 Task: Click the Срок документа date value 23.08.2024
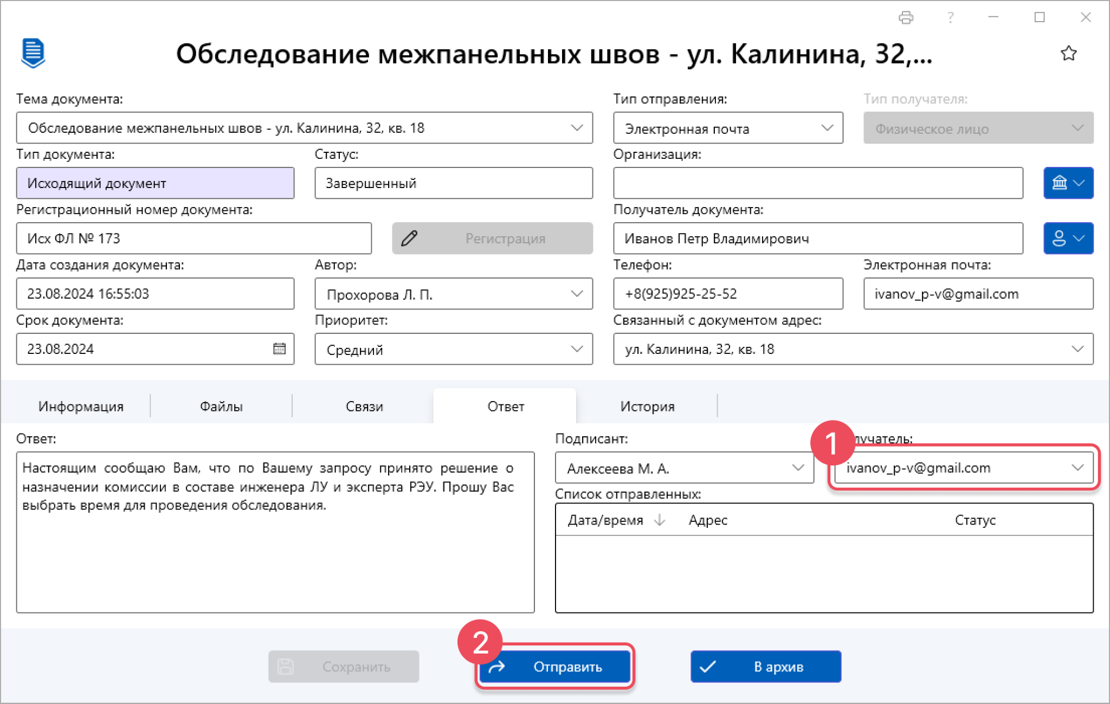pyautogui.click(x=61, y=348)
